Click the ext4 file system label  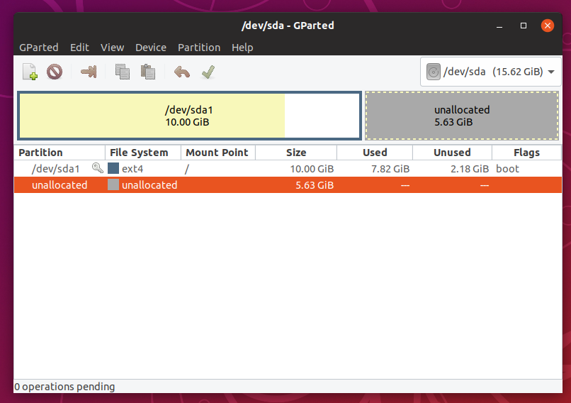coord(132,169)
